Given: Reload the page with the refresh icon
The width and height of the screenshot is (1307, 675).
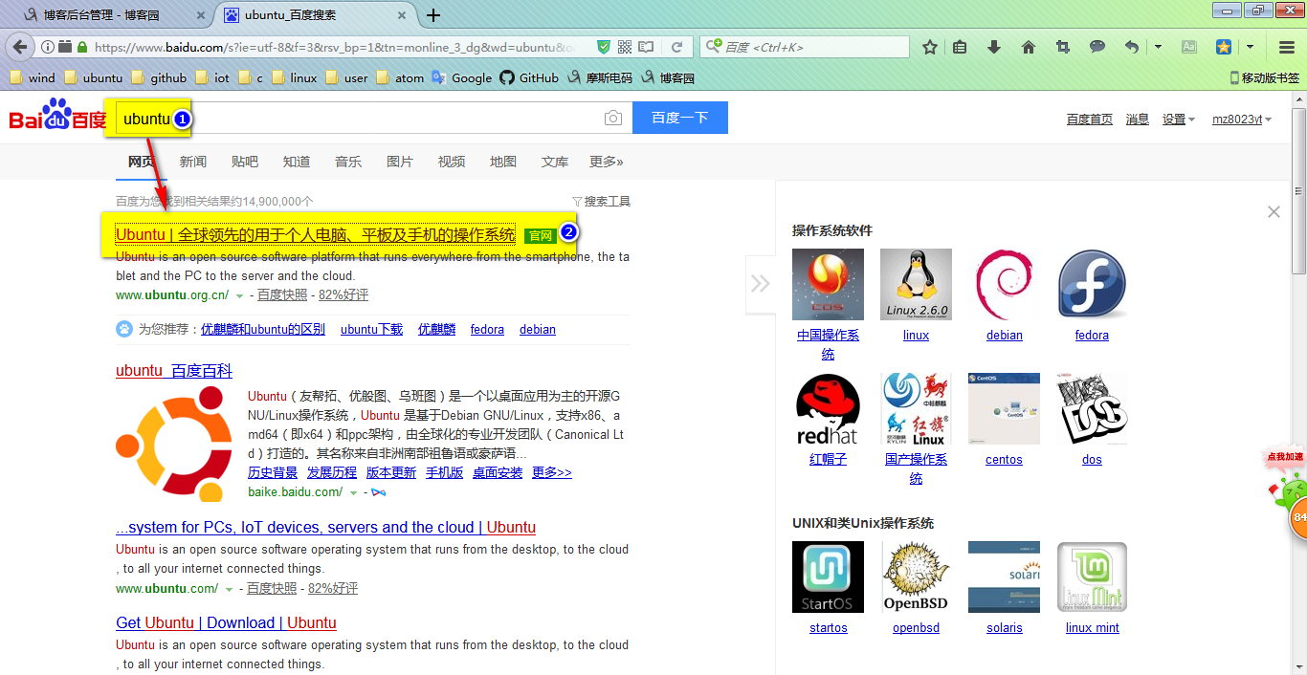Looking at the screenshot, I should pos(676,47).
